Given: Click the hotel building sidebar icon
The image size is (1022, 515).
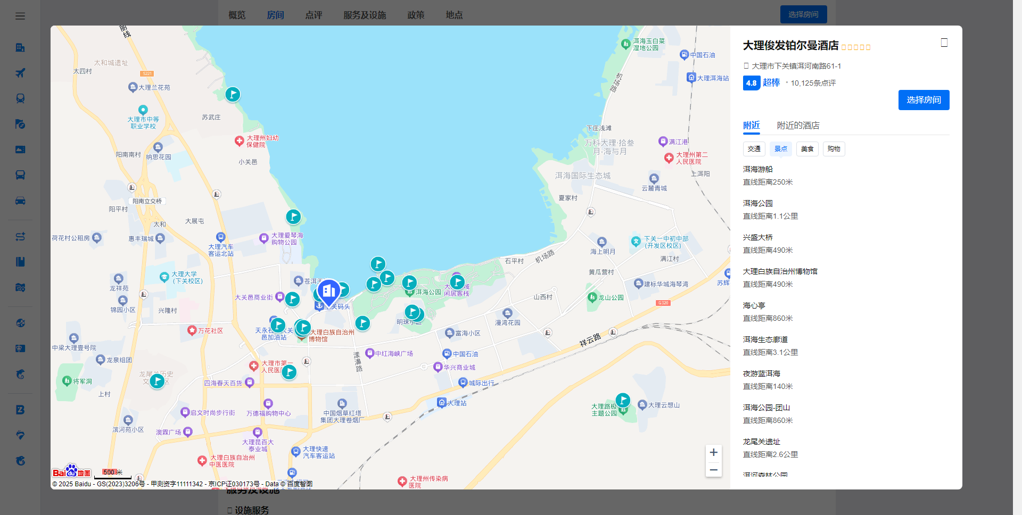Looking at the screenshot, I should 20,47.
